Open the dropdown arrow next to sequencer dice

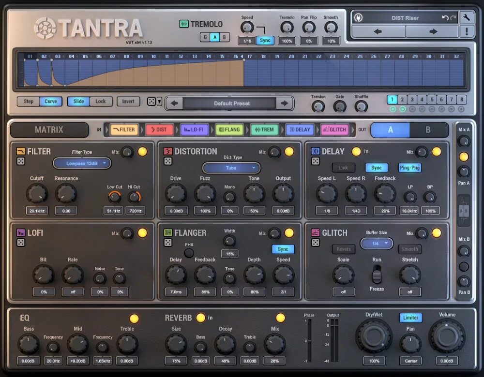(159, 101)
